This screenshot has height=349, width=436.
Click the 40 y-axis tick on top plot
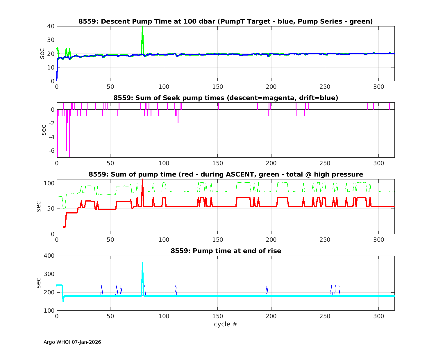tap(51, 26)
